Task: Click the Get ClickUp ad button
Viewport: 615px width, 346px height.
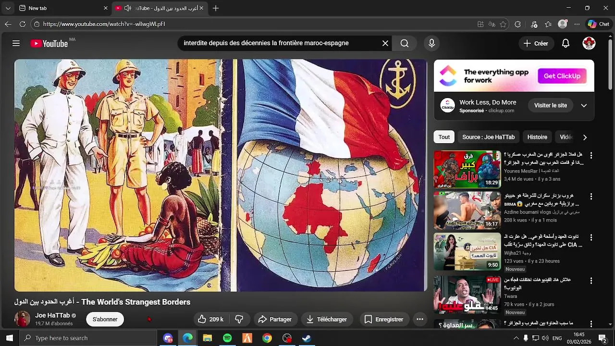Action: tap(562, 76)
